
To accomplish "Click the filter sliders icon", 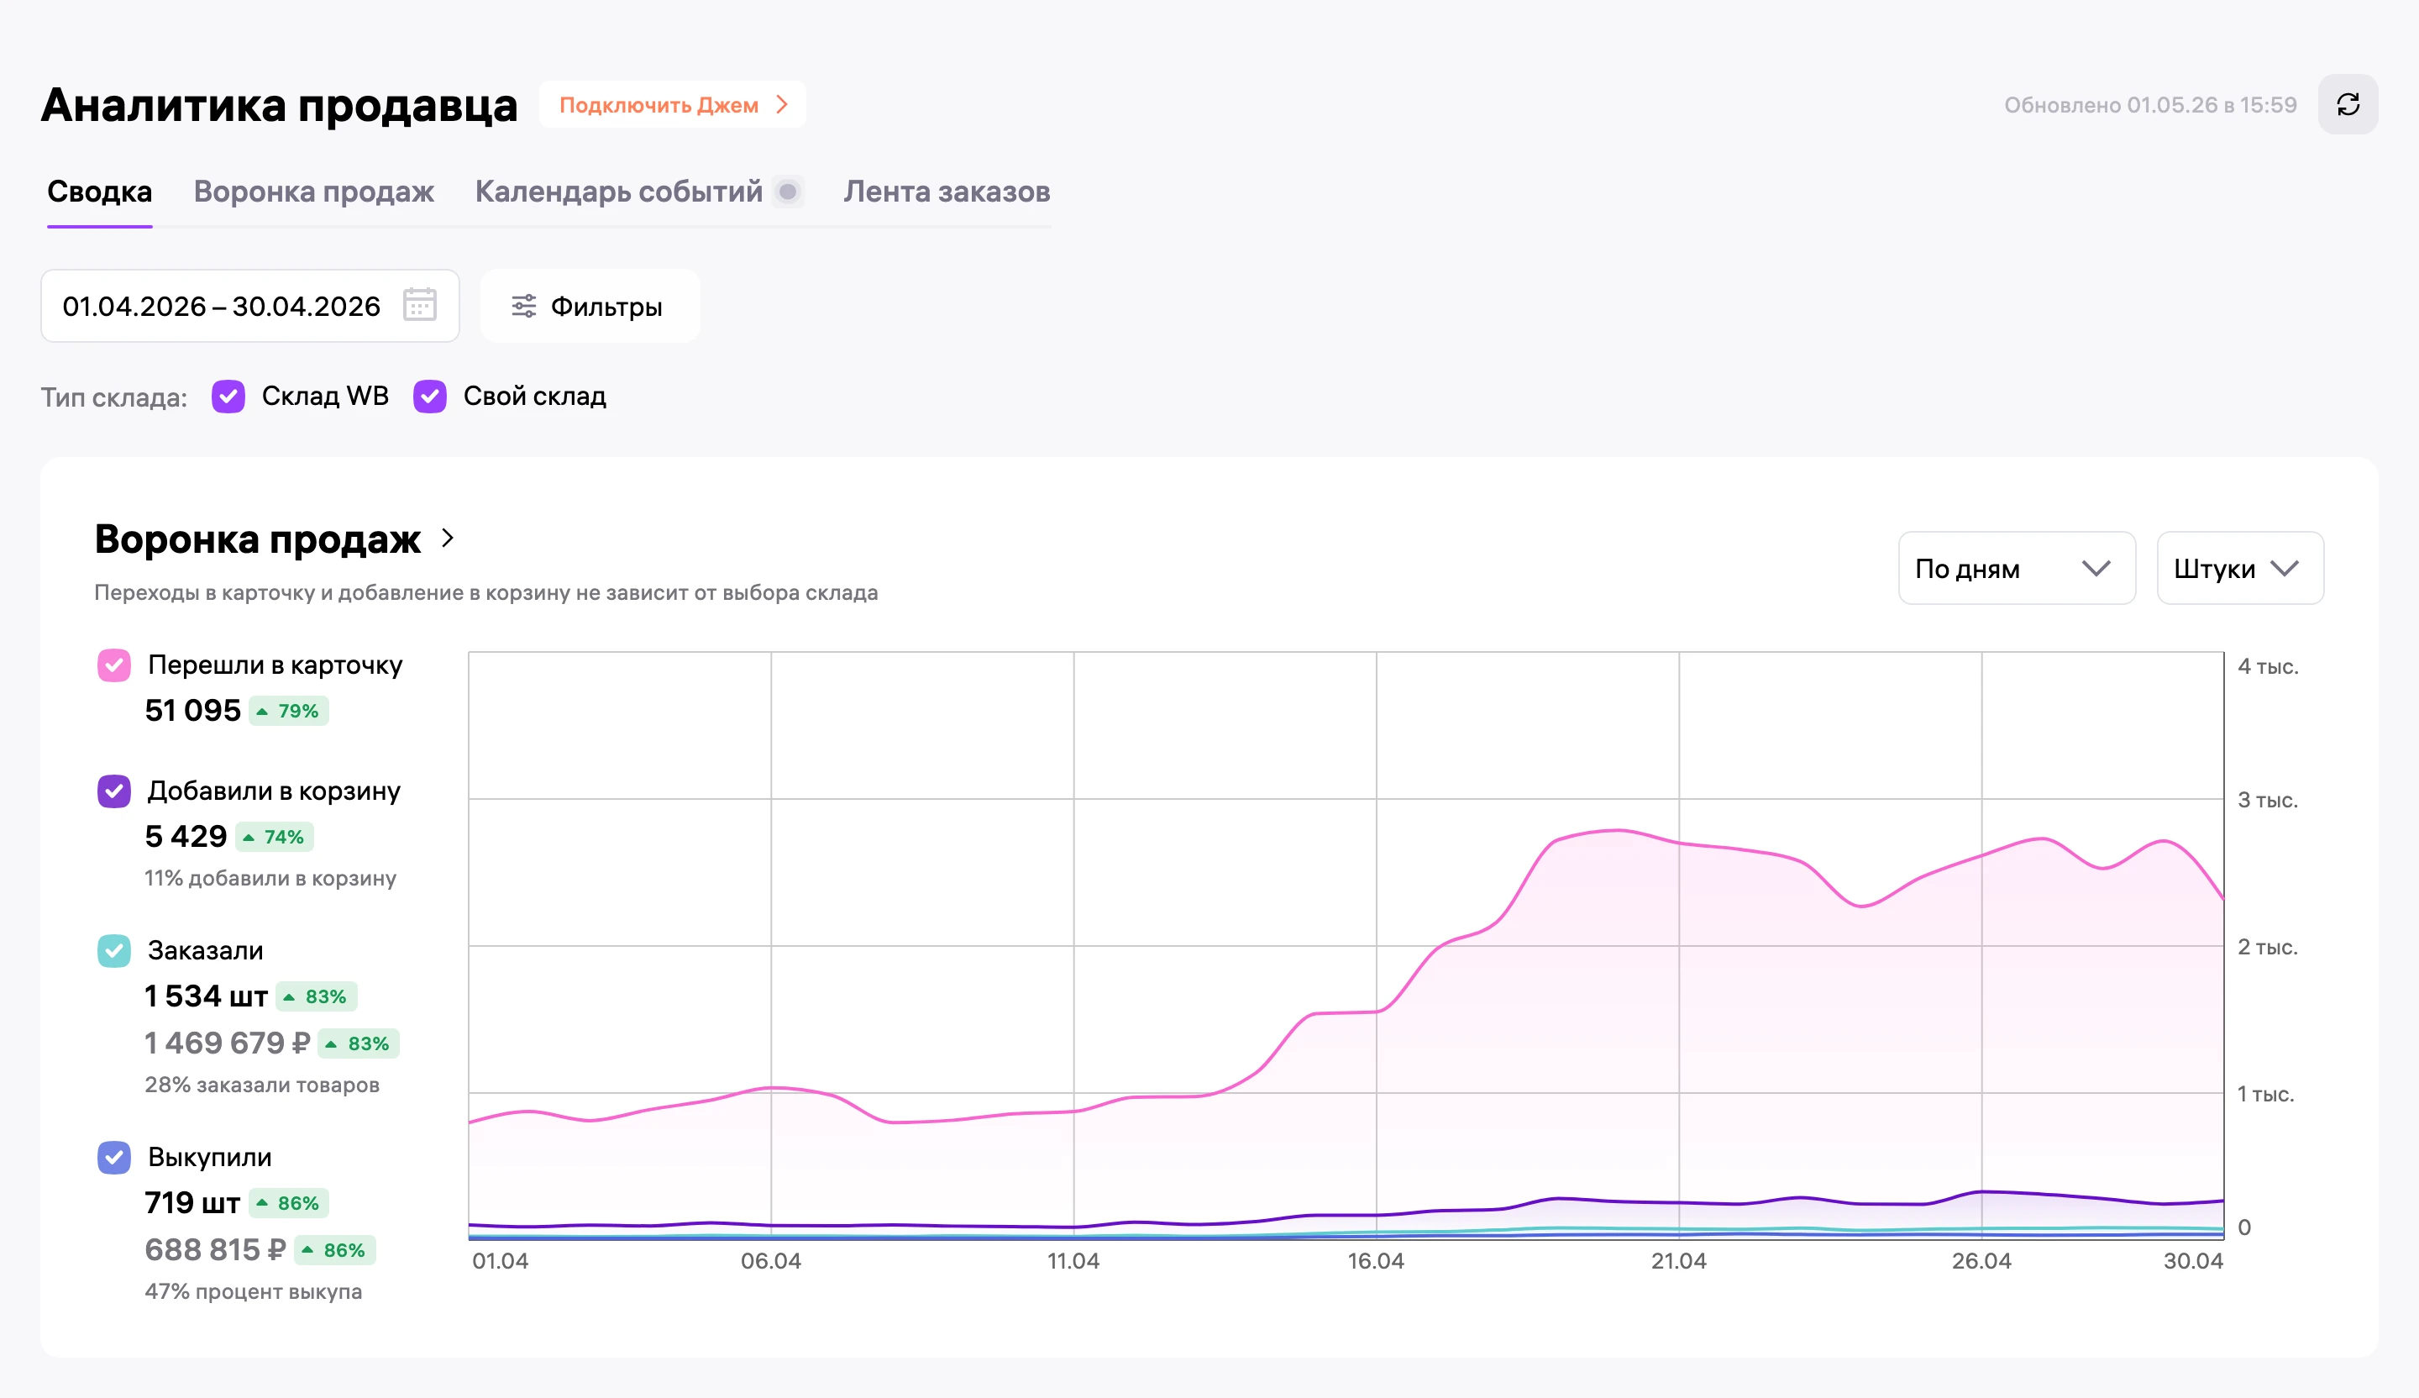I will [x=523, y=307].
